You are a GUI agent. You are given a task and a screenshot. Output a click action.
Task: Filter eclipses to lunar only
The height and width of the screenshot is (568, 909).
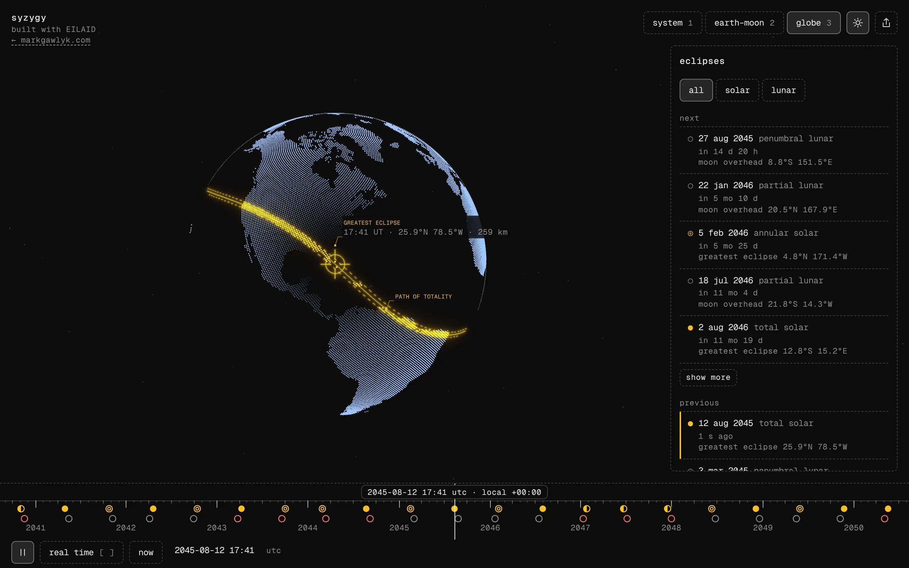(x=783, y=90)
